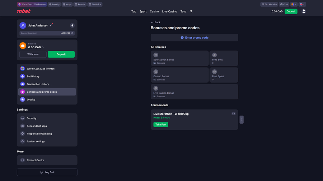This screenshot has width=323, height=181.
Task: Open the Loyalty top tab
Action: [x=55, y=4]
